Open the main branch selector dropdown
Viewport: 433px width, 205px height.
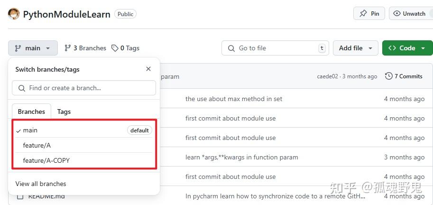(33, 48)
